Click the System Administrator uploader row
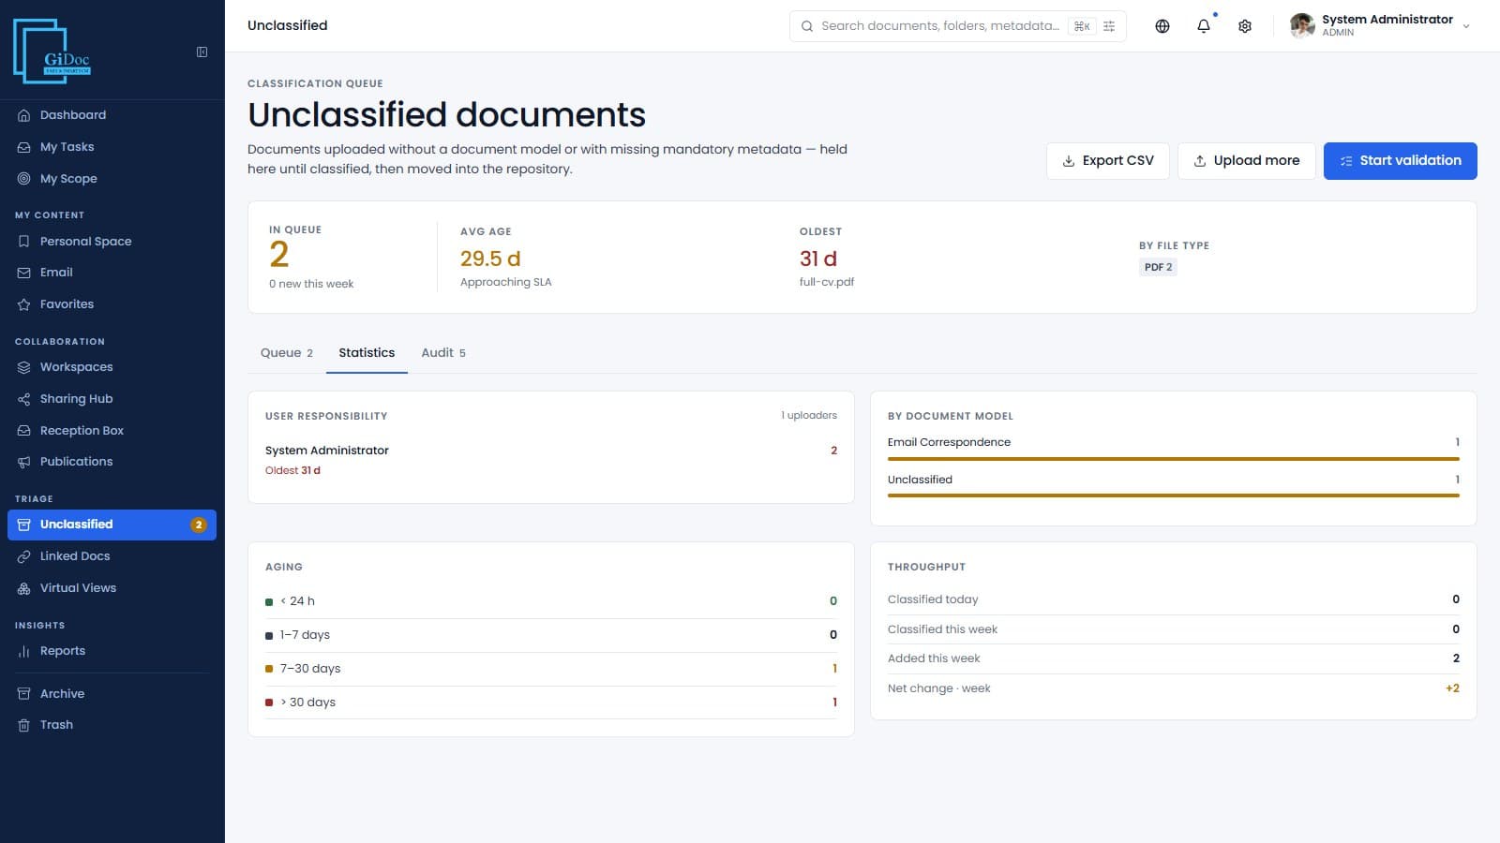 (x=551, y=460)
